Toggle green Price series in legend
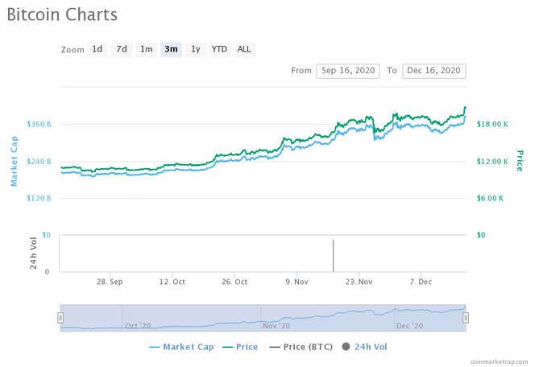Image resolution: width=535 pixels, height=367 pixels. [240, 347]
